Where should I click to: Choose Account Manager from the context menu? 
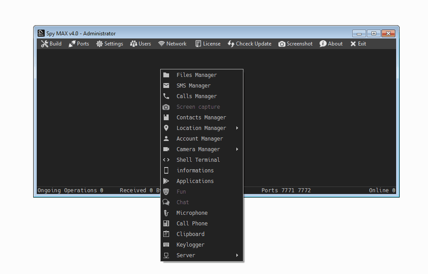point(199,139)
